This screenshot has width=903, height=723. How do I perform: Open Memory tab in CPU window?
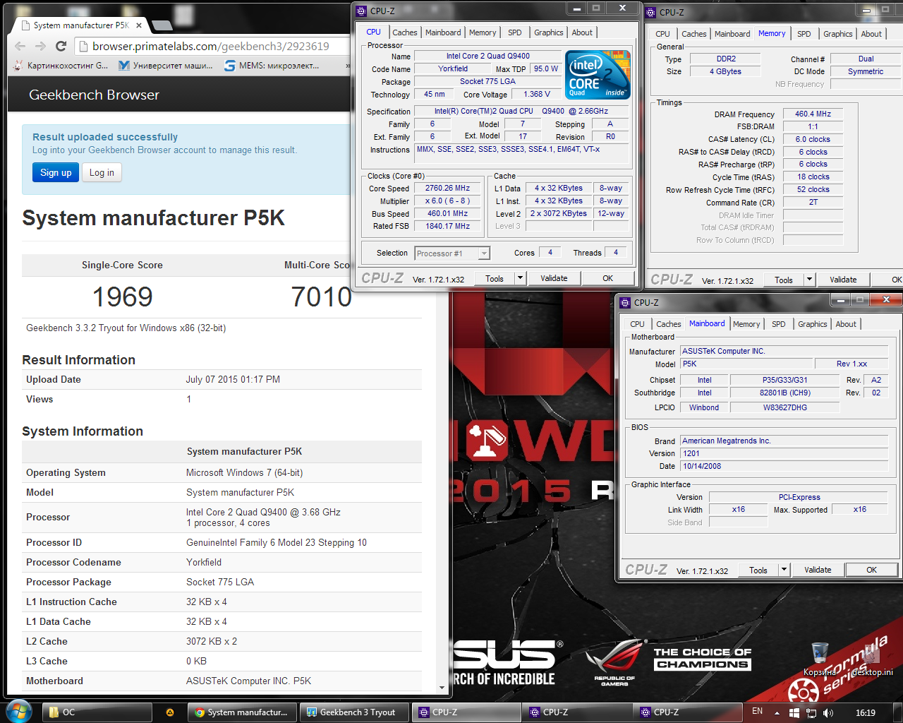pyautogui.click(x=483, y=32)
